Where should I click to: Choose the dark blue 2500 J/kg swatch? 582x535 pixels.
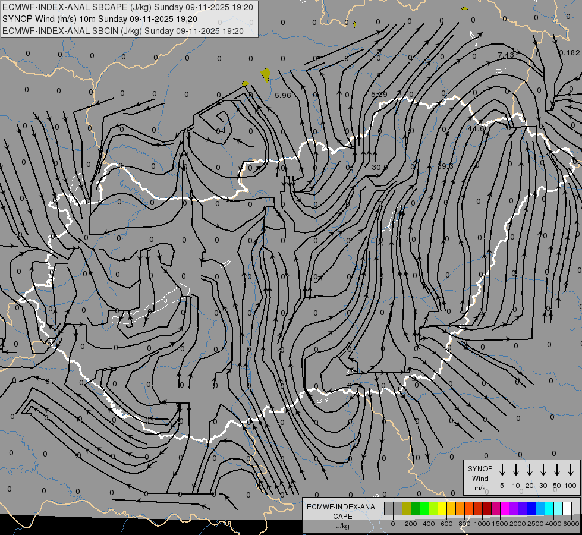point(531,508)
